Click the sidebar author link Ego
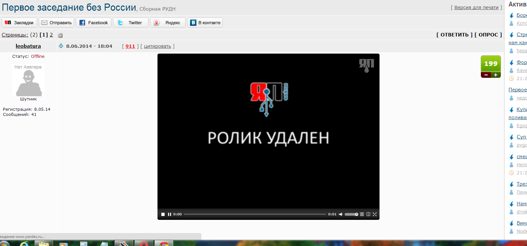Viewport: 527px width, 246px height. click(x=522, y=126)
